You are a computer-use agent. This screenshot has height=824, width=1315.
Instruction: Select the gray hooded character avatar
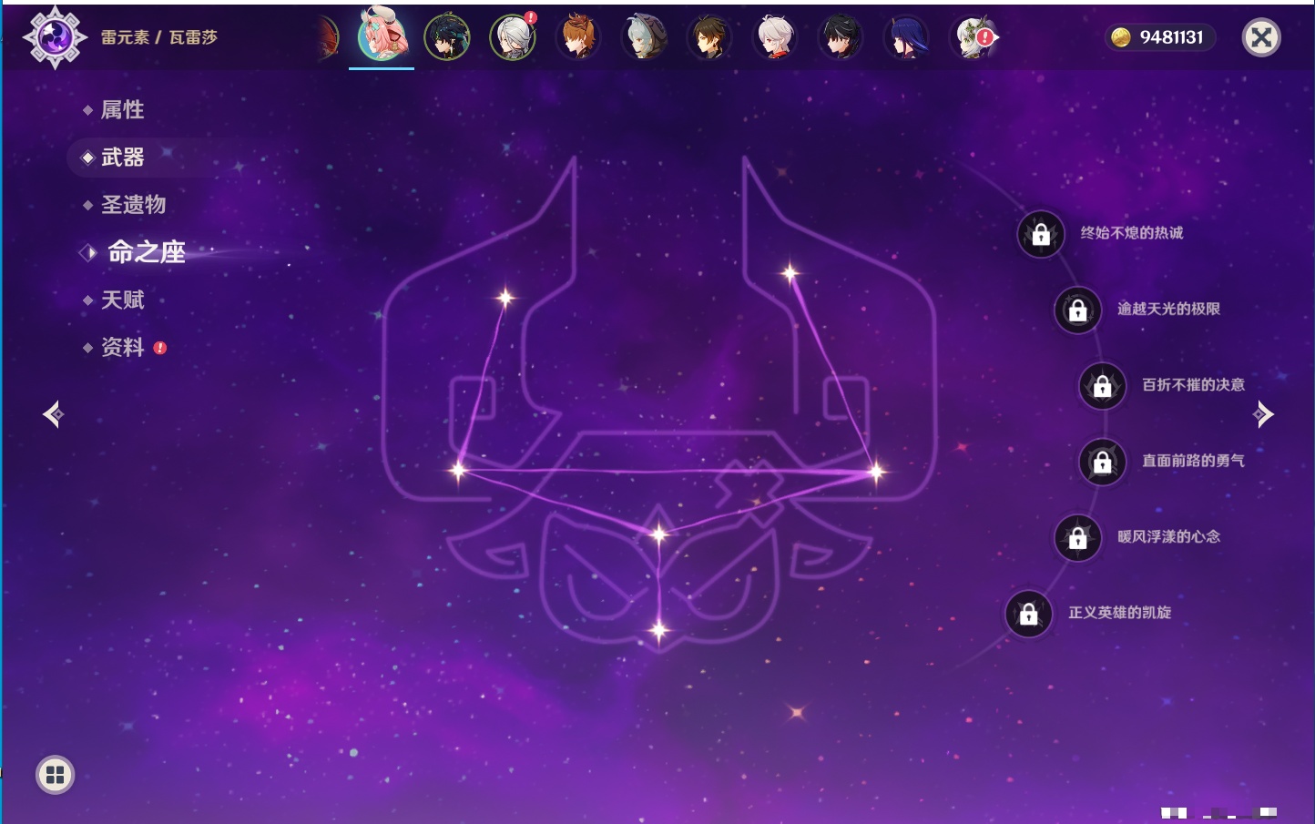pos(644,37)
